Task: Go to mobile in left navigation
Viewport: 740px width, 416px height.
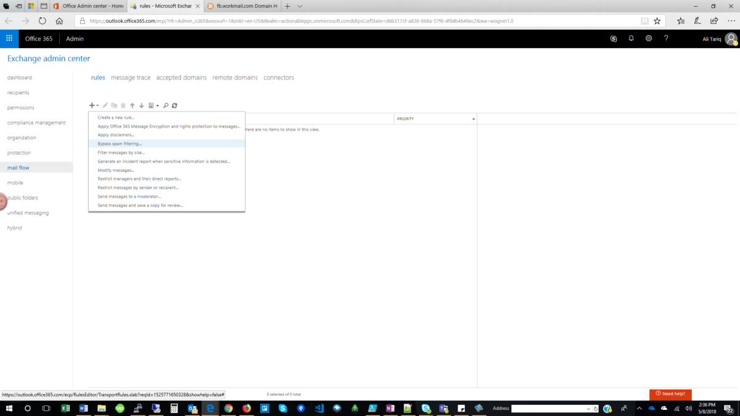Action: click(15, 182)
